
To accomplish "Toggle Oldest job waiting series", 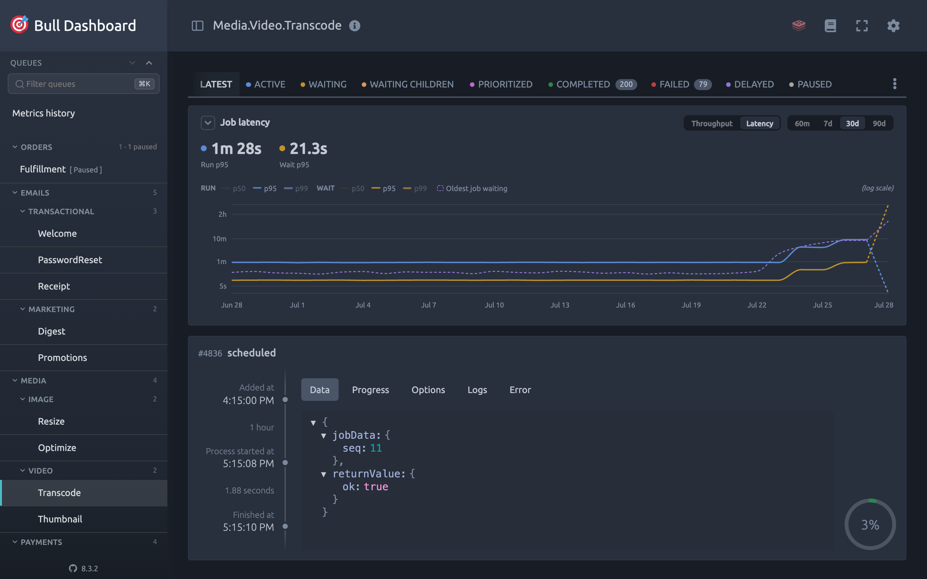I will tap(472, 188).
